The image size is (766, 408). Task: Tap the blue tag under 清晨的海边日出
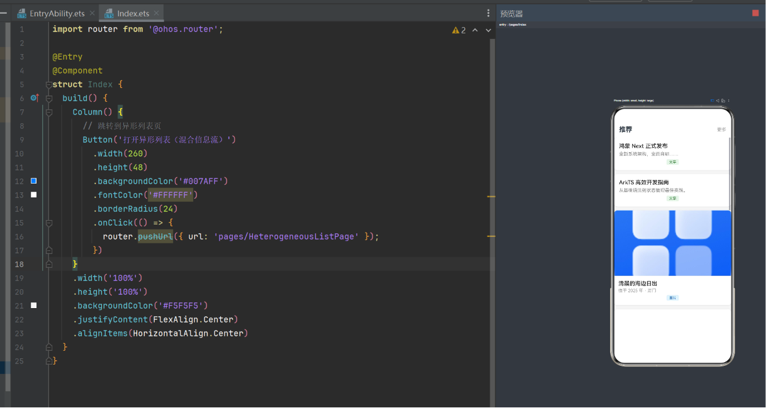click(x=672, y=298)
